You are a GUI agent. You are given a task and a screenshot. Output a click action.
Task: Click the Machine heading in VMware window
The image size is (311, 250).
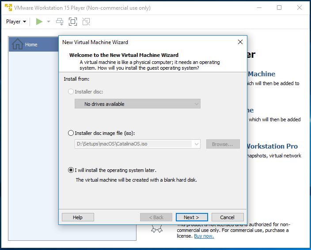pos(262,74)
